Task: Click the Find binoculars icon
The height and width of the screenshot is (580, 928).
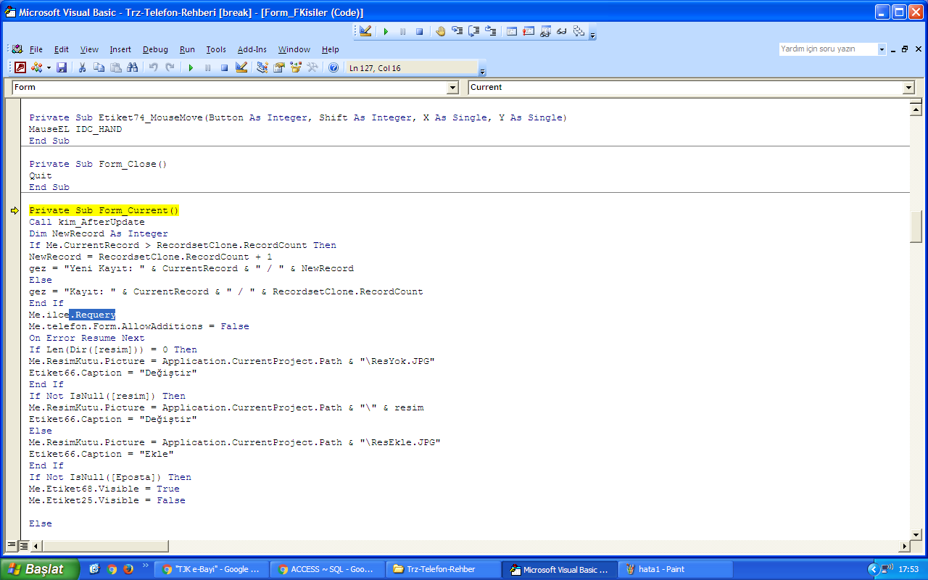Action: point(132,67)
